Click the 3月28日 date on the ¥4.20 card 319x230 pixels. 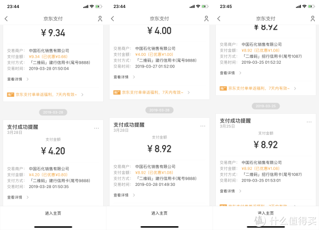(15, 132)
